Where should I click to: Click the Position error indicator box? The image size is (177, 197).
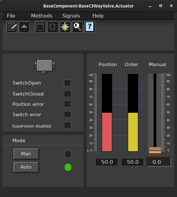pyautogui.click(x=67, y=104)
